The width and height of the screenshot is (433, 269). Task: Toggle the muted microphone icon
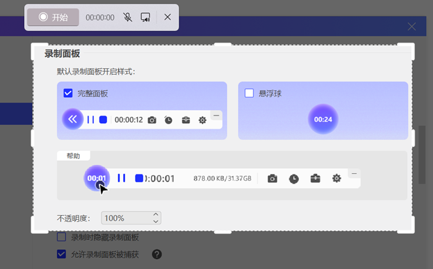tap(127, 17)
